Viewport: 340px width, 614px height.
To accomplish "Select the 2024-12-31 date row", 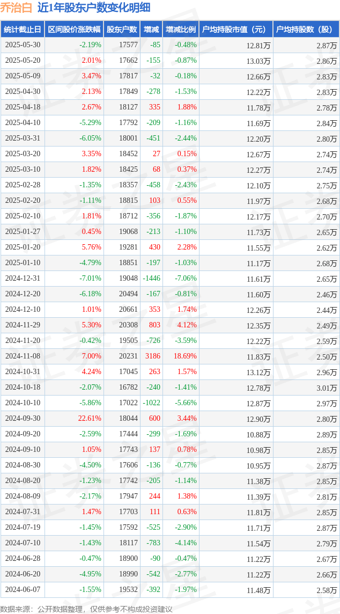I will click(170, 279).
